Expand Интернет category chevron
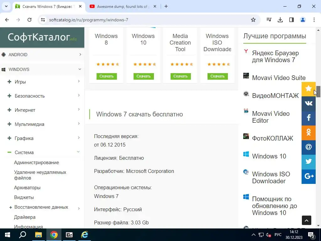Image resolution: width=321 pixels, height=241 pixels. pos(79,110)
